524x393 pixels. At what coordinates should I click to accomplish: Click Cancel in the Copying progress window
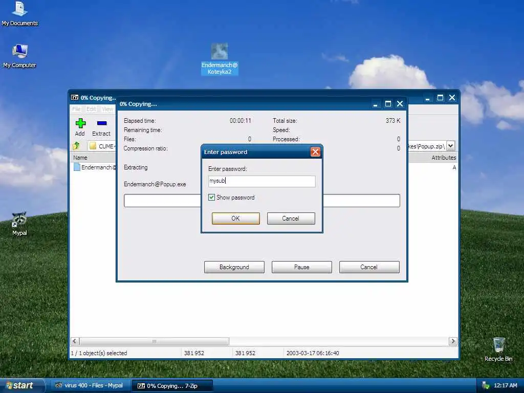tap(369, 267)
